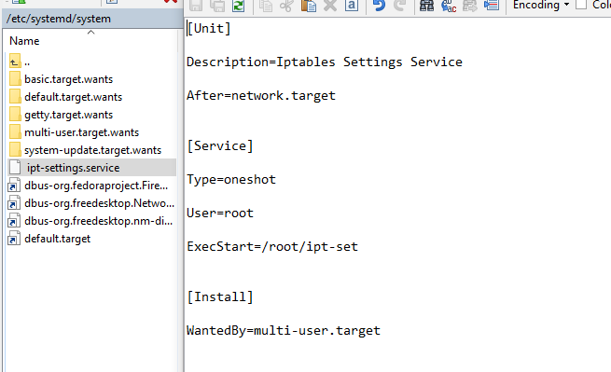Click the Paste clipboard icon

coord(308,6)
